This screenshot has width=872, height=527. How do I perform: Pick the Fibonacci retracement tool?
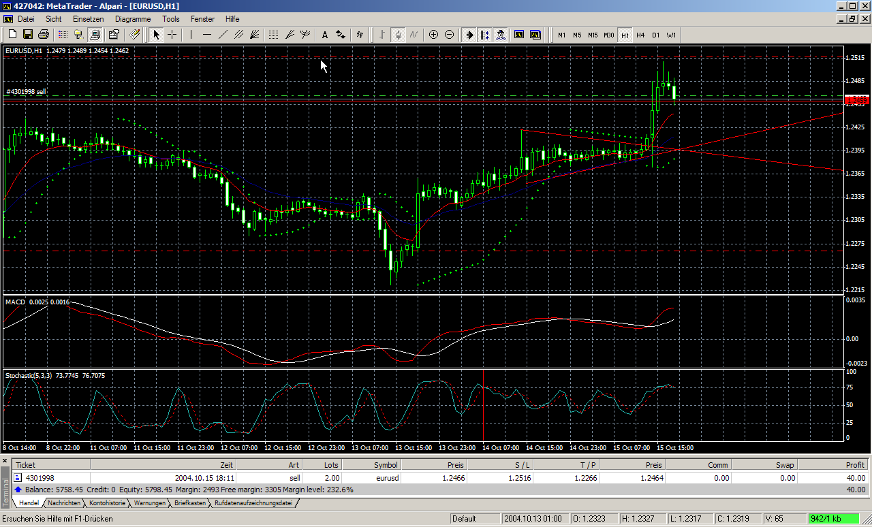click(273, 35)
